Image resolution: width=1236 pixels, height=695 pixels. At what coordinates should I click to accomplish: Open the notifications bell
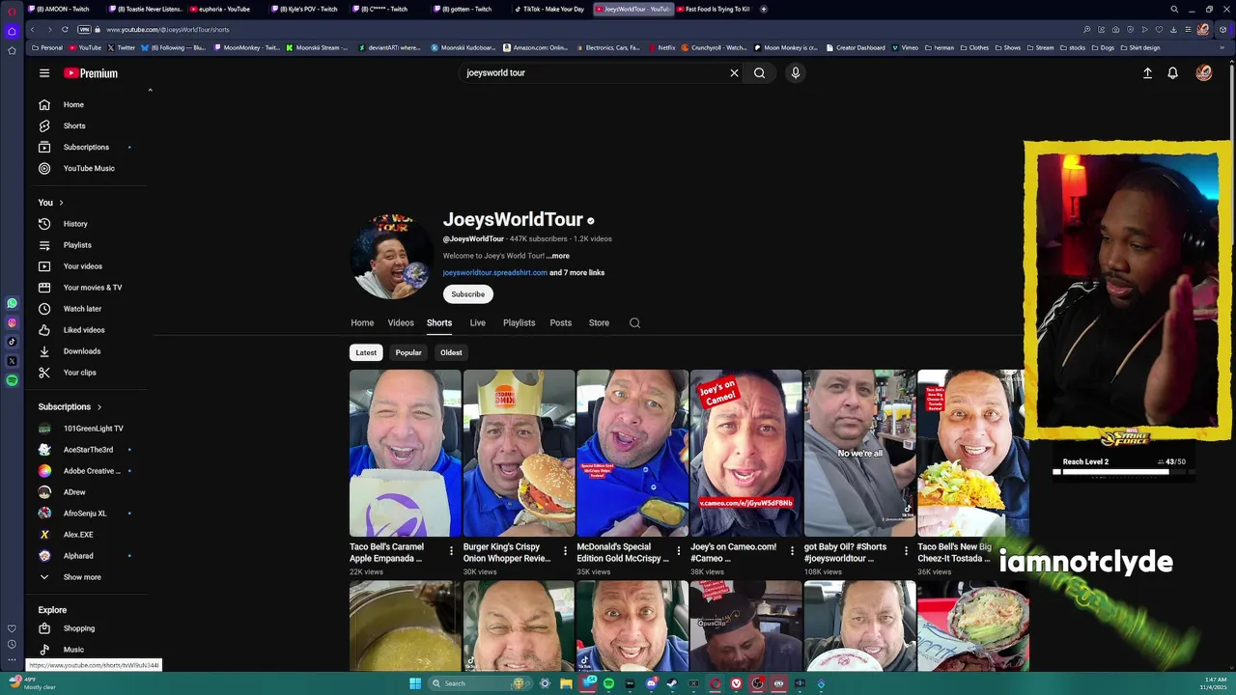pyautogui.click(x=1172, y=73)
